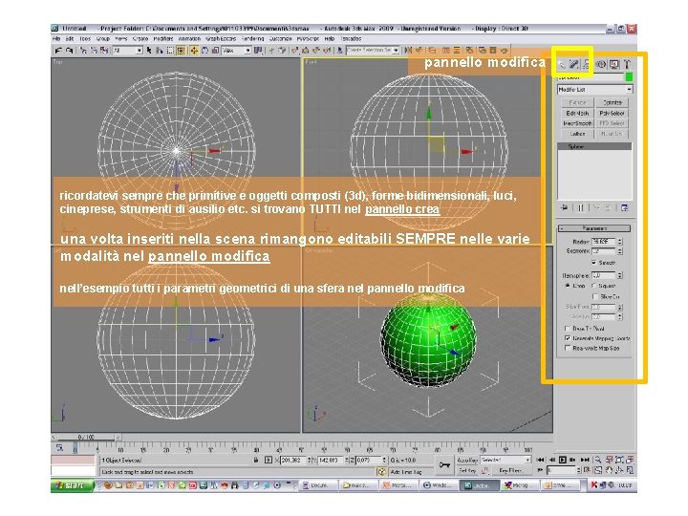Image resolution: width=688 pixels, height=516 pixels.
Task: Click Absolute/Offset transform type-in toggle icon
Action: click(269, 460)
